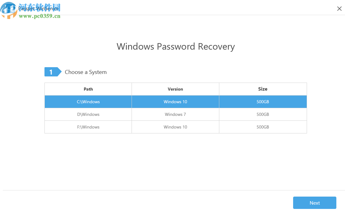Click the Size column header
The width and height of the screenshot is (345, 212).
click(263, 89)
